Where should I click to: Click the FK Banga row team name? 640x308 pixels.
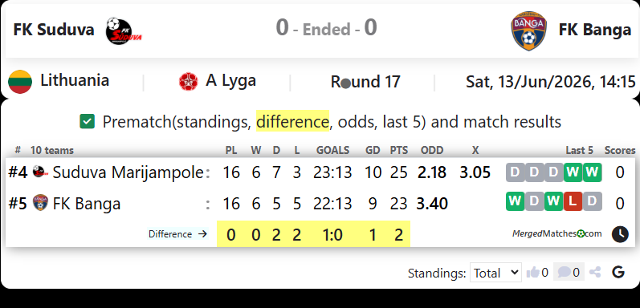pyautogui.click(x=87, y=203)
